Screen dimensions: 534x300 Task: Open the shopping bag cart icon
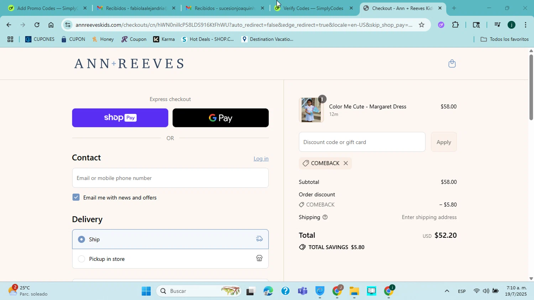[x=452, y=64]
